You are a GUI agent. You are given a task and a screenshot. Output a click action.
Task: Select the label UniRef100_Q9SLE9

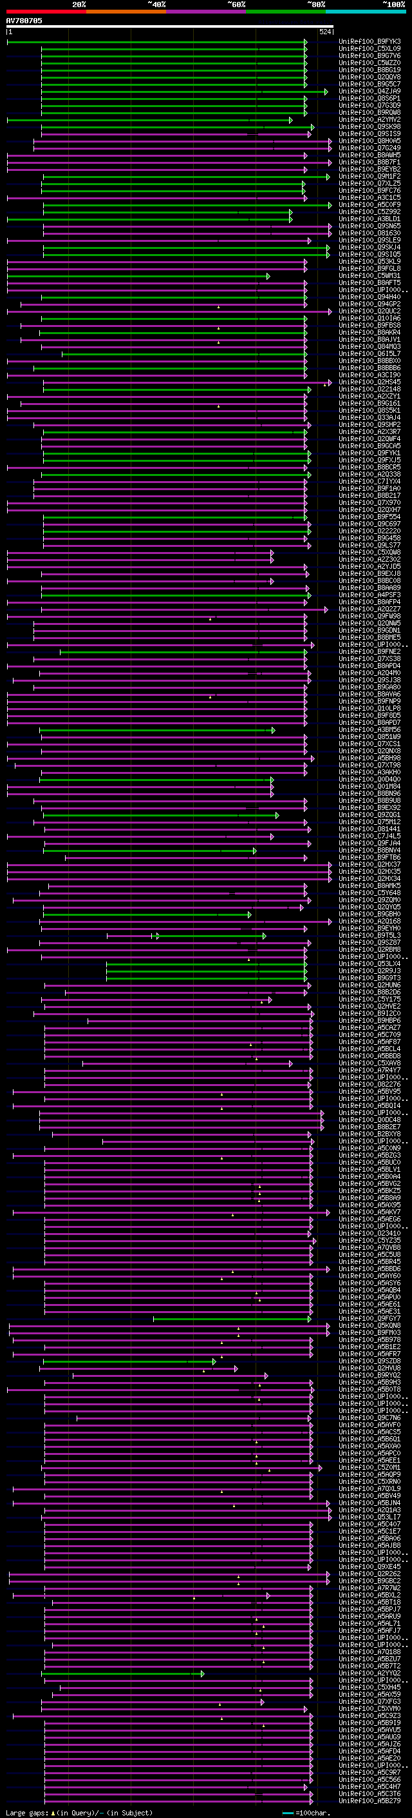370,240
